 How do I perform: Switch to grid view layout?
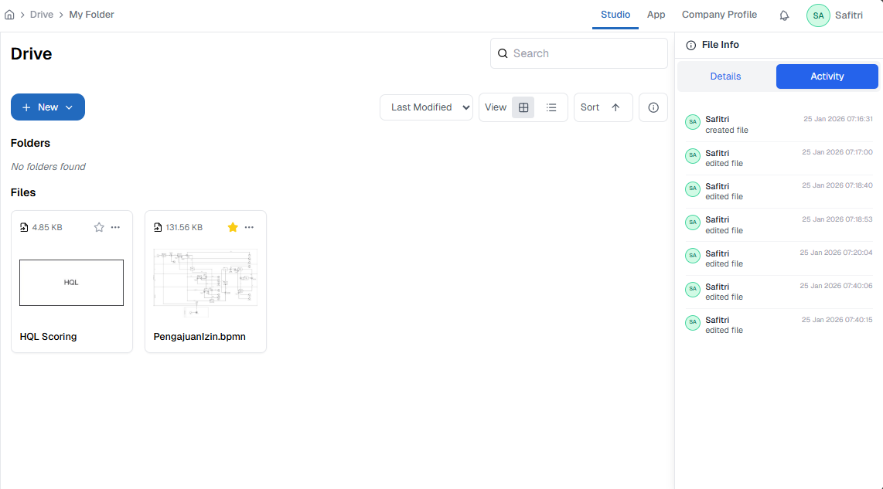tap(523, 107)
